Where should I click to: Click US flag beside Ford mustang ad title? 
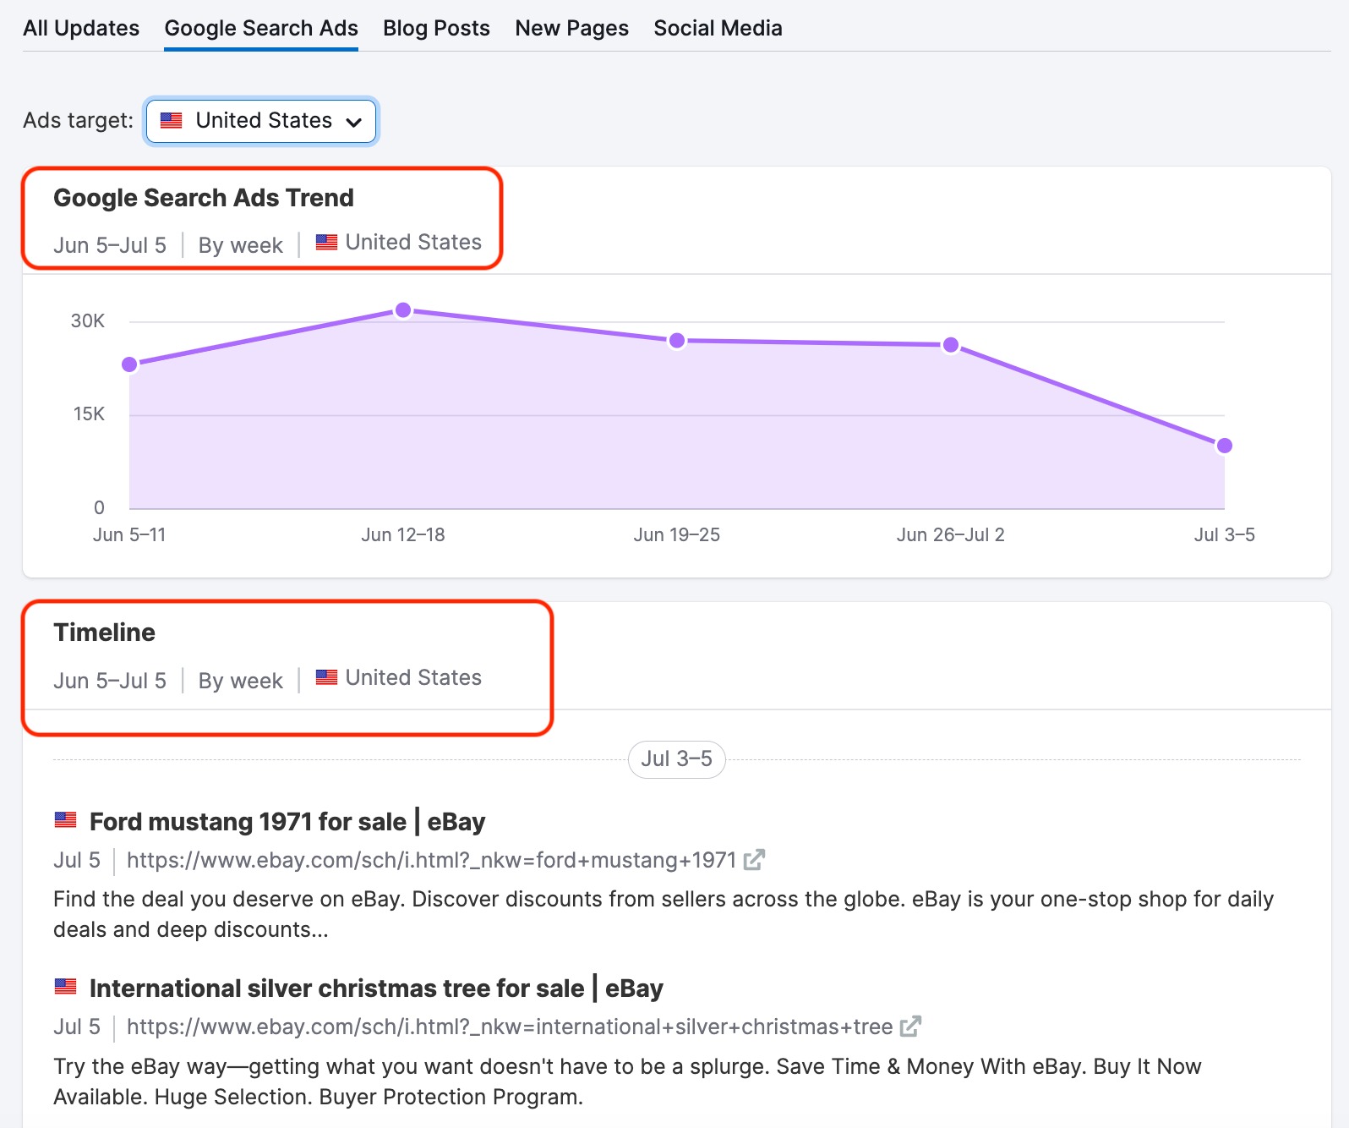[x=66, y=820]
